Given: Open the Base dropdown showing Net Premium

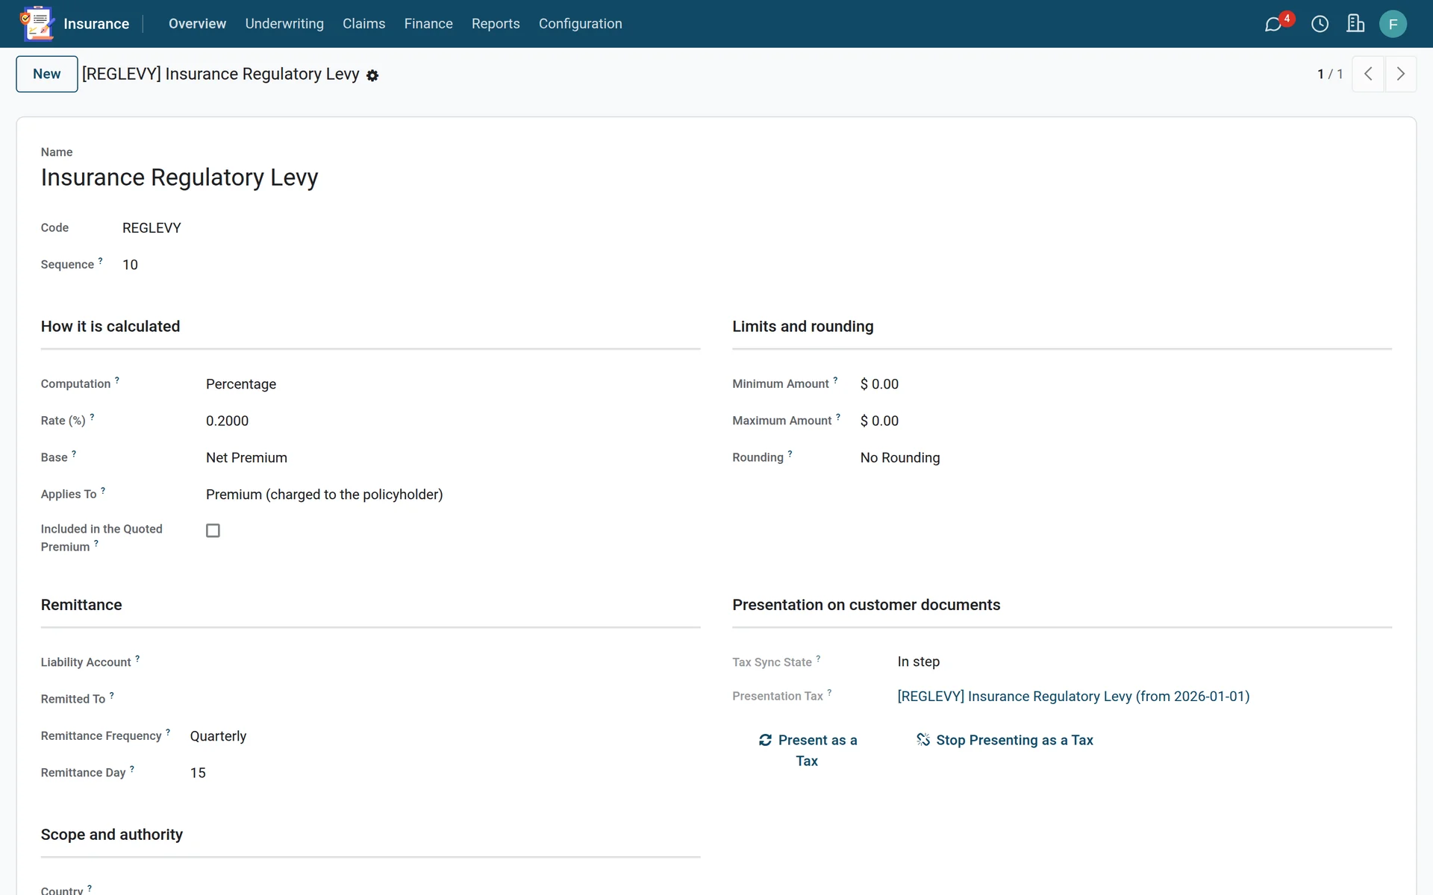Looking at the screenshot, I should tap(452, 458).
